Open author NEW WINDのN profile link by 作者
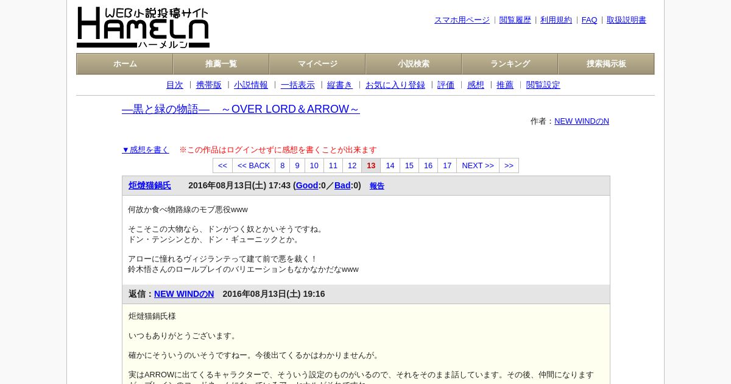 pyautogui.click(x=582, y=121)
